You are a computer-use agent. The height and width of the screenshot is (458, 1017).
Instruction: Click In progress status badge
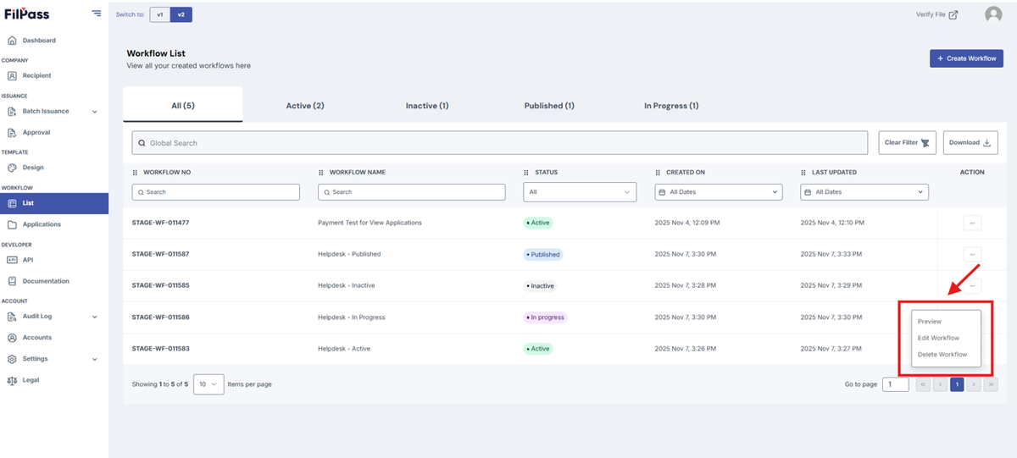coord(544,317)
